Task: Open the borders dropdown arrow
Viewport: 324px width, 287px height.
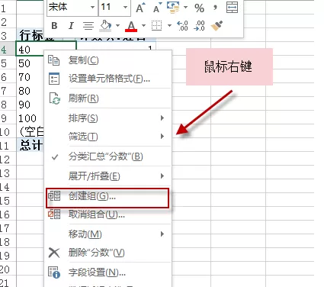Action: pyautogui.click(x=169, y=25)
